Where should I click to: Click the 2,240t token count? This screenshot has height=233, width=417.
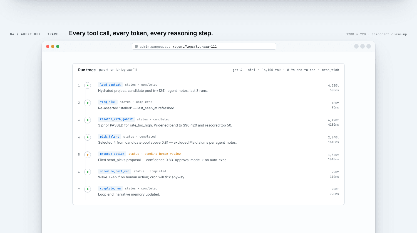(333, 137)
